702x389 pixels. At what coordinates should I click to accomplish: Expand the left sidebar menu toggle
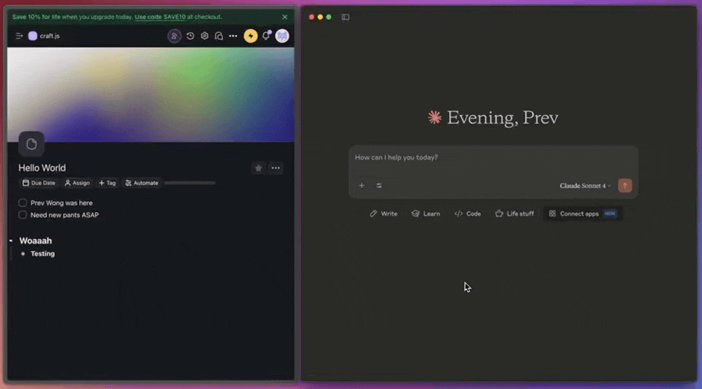click(x=20, y=36)
